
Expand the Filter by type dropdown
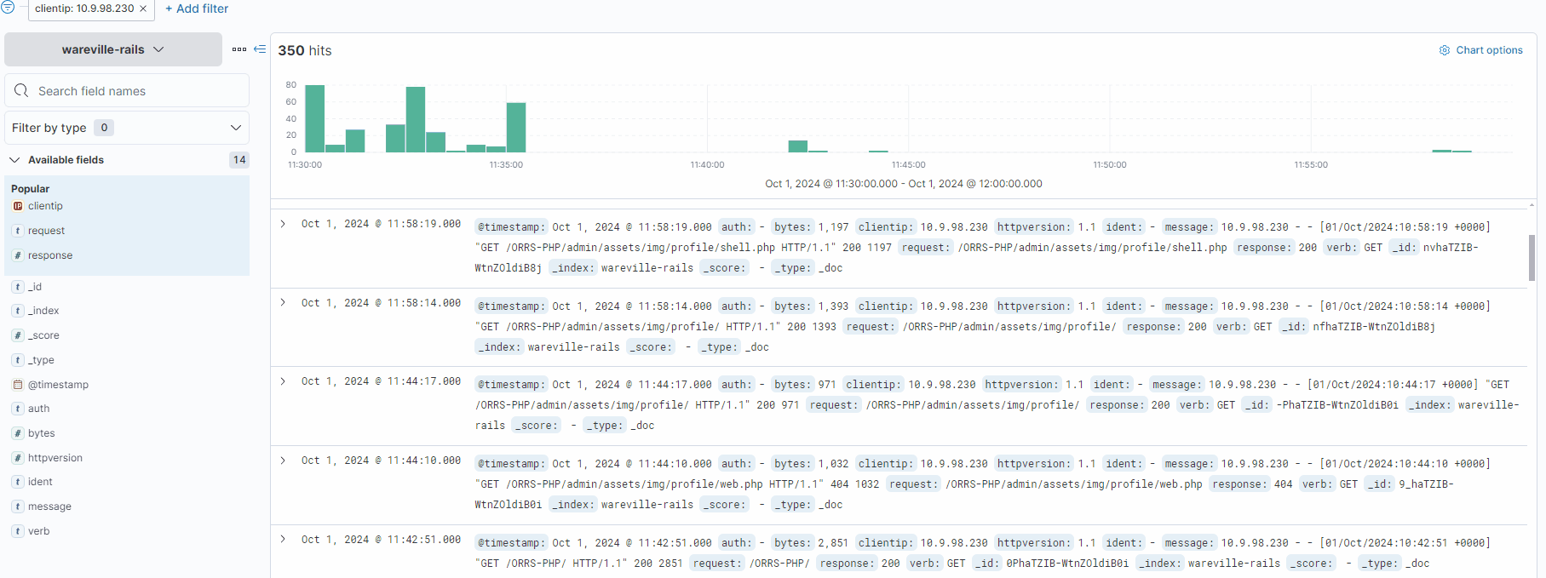coord(127,128)
